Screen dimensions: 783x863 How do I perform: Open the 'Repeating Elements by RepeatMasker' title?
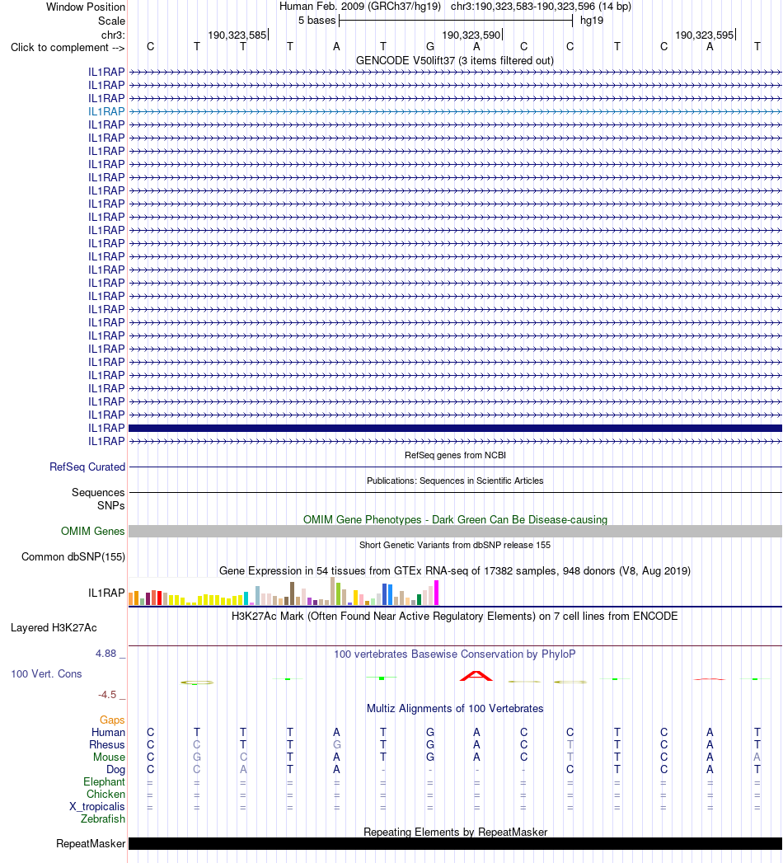click(x=455, y=833)
